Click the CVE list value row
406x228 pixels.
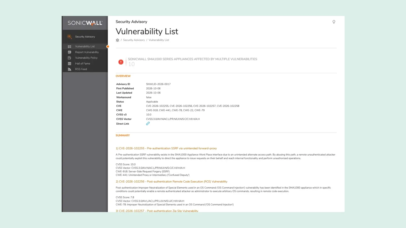193,106
